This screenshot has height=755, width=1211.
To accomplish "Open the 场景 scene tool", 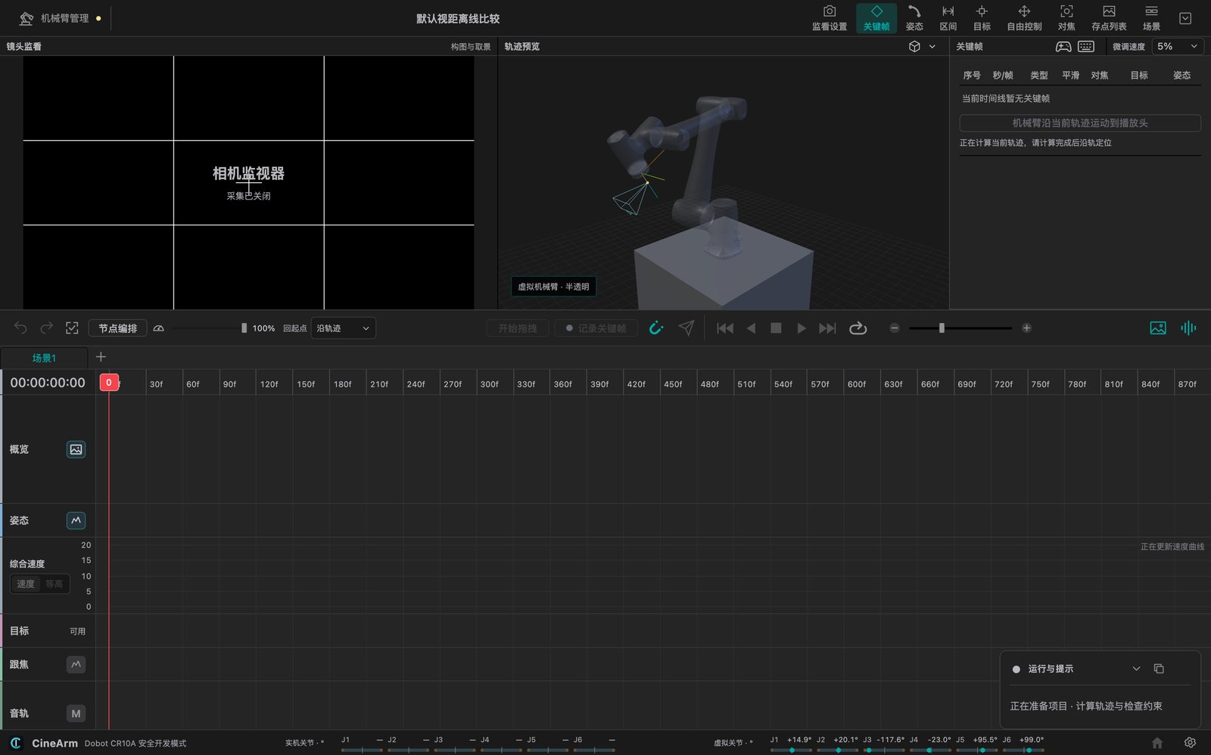I will [1151, 18].
